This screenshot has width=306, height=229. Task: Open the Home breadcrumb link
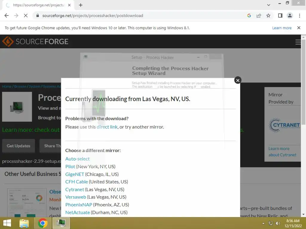[x=7, y=86]
